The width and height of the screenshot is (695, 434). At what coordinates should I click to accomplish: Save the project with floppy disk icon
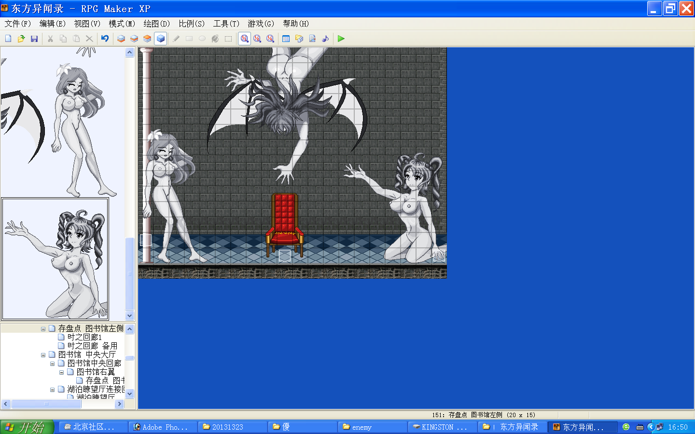pyautogui.click(x=34, y=39)
